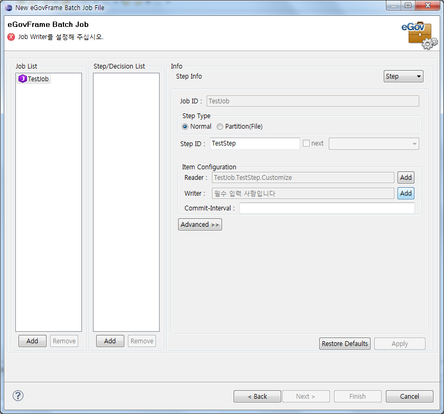Click the Commit-Interval input field

click(327, 208)
